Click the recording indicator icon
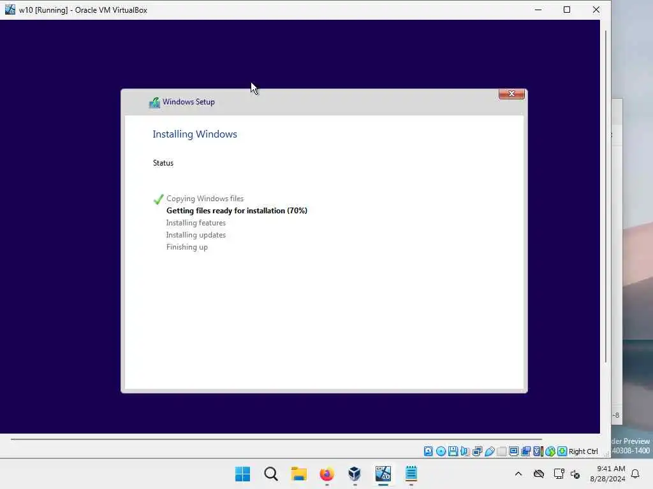Image resolution: width=653 pixels, height=489 pixels. click(x=525, y=451)
